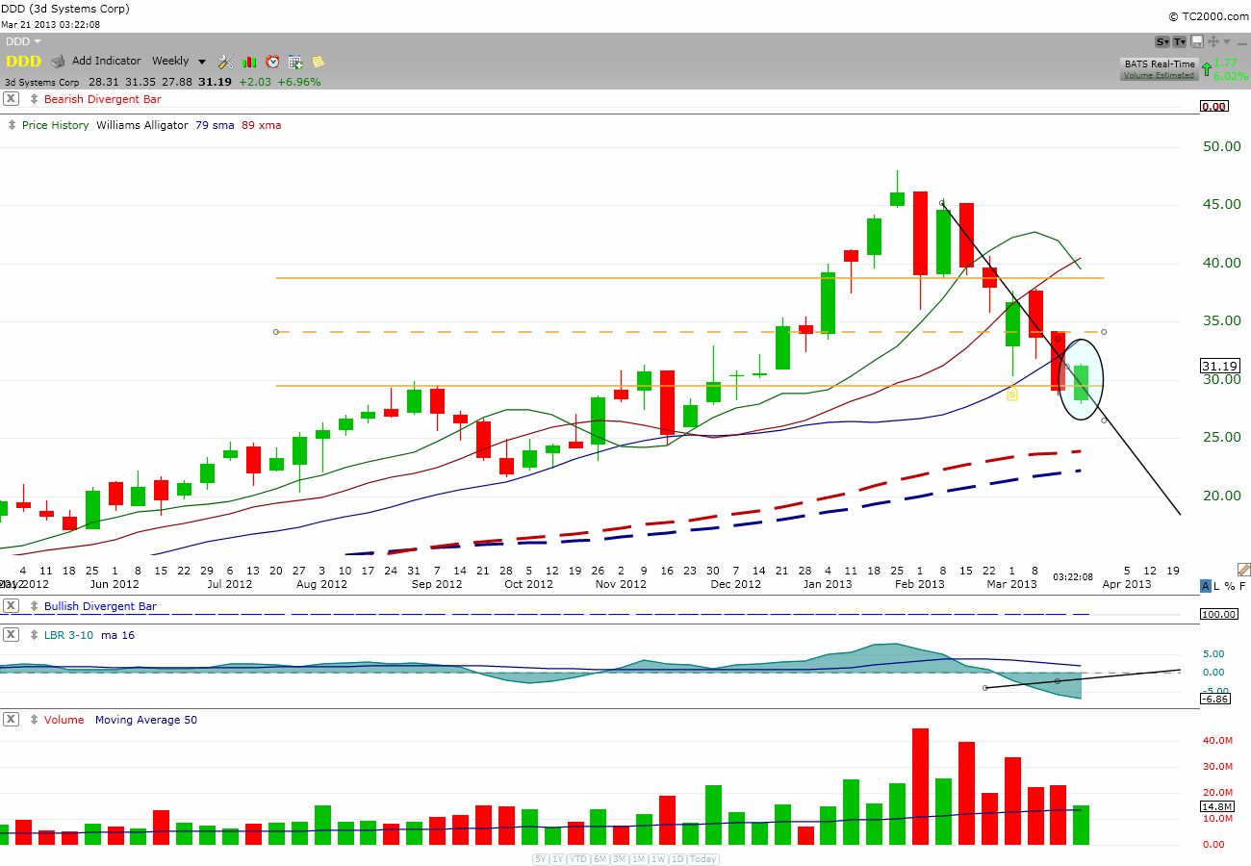Click the up-down arrows beside Bearish Divergent Bar
Image resolution: width=1251 pixels, height=866 pixels.
tap(34, 99)
